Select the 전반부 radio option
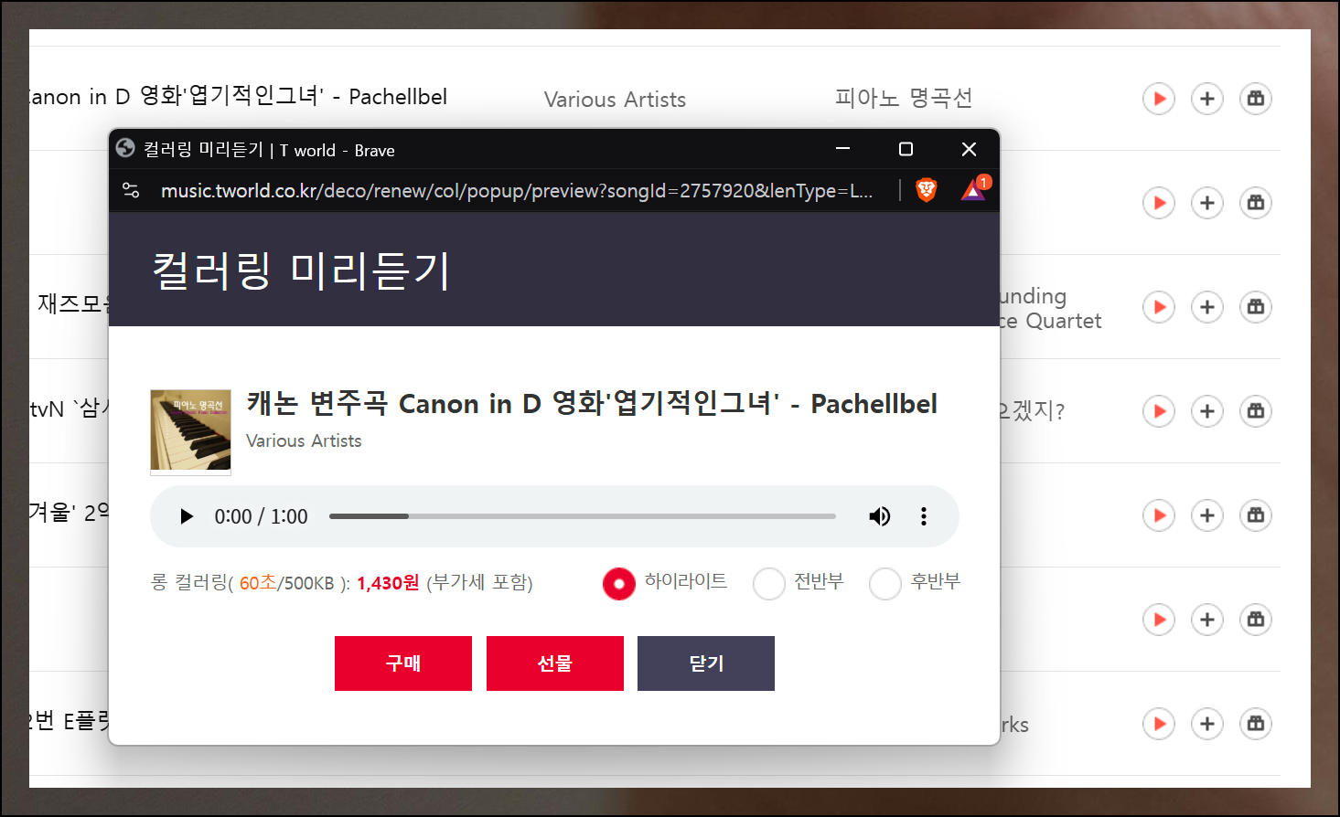The width and height of the screenshot is (1340, 817). pos(769,583)
